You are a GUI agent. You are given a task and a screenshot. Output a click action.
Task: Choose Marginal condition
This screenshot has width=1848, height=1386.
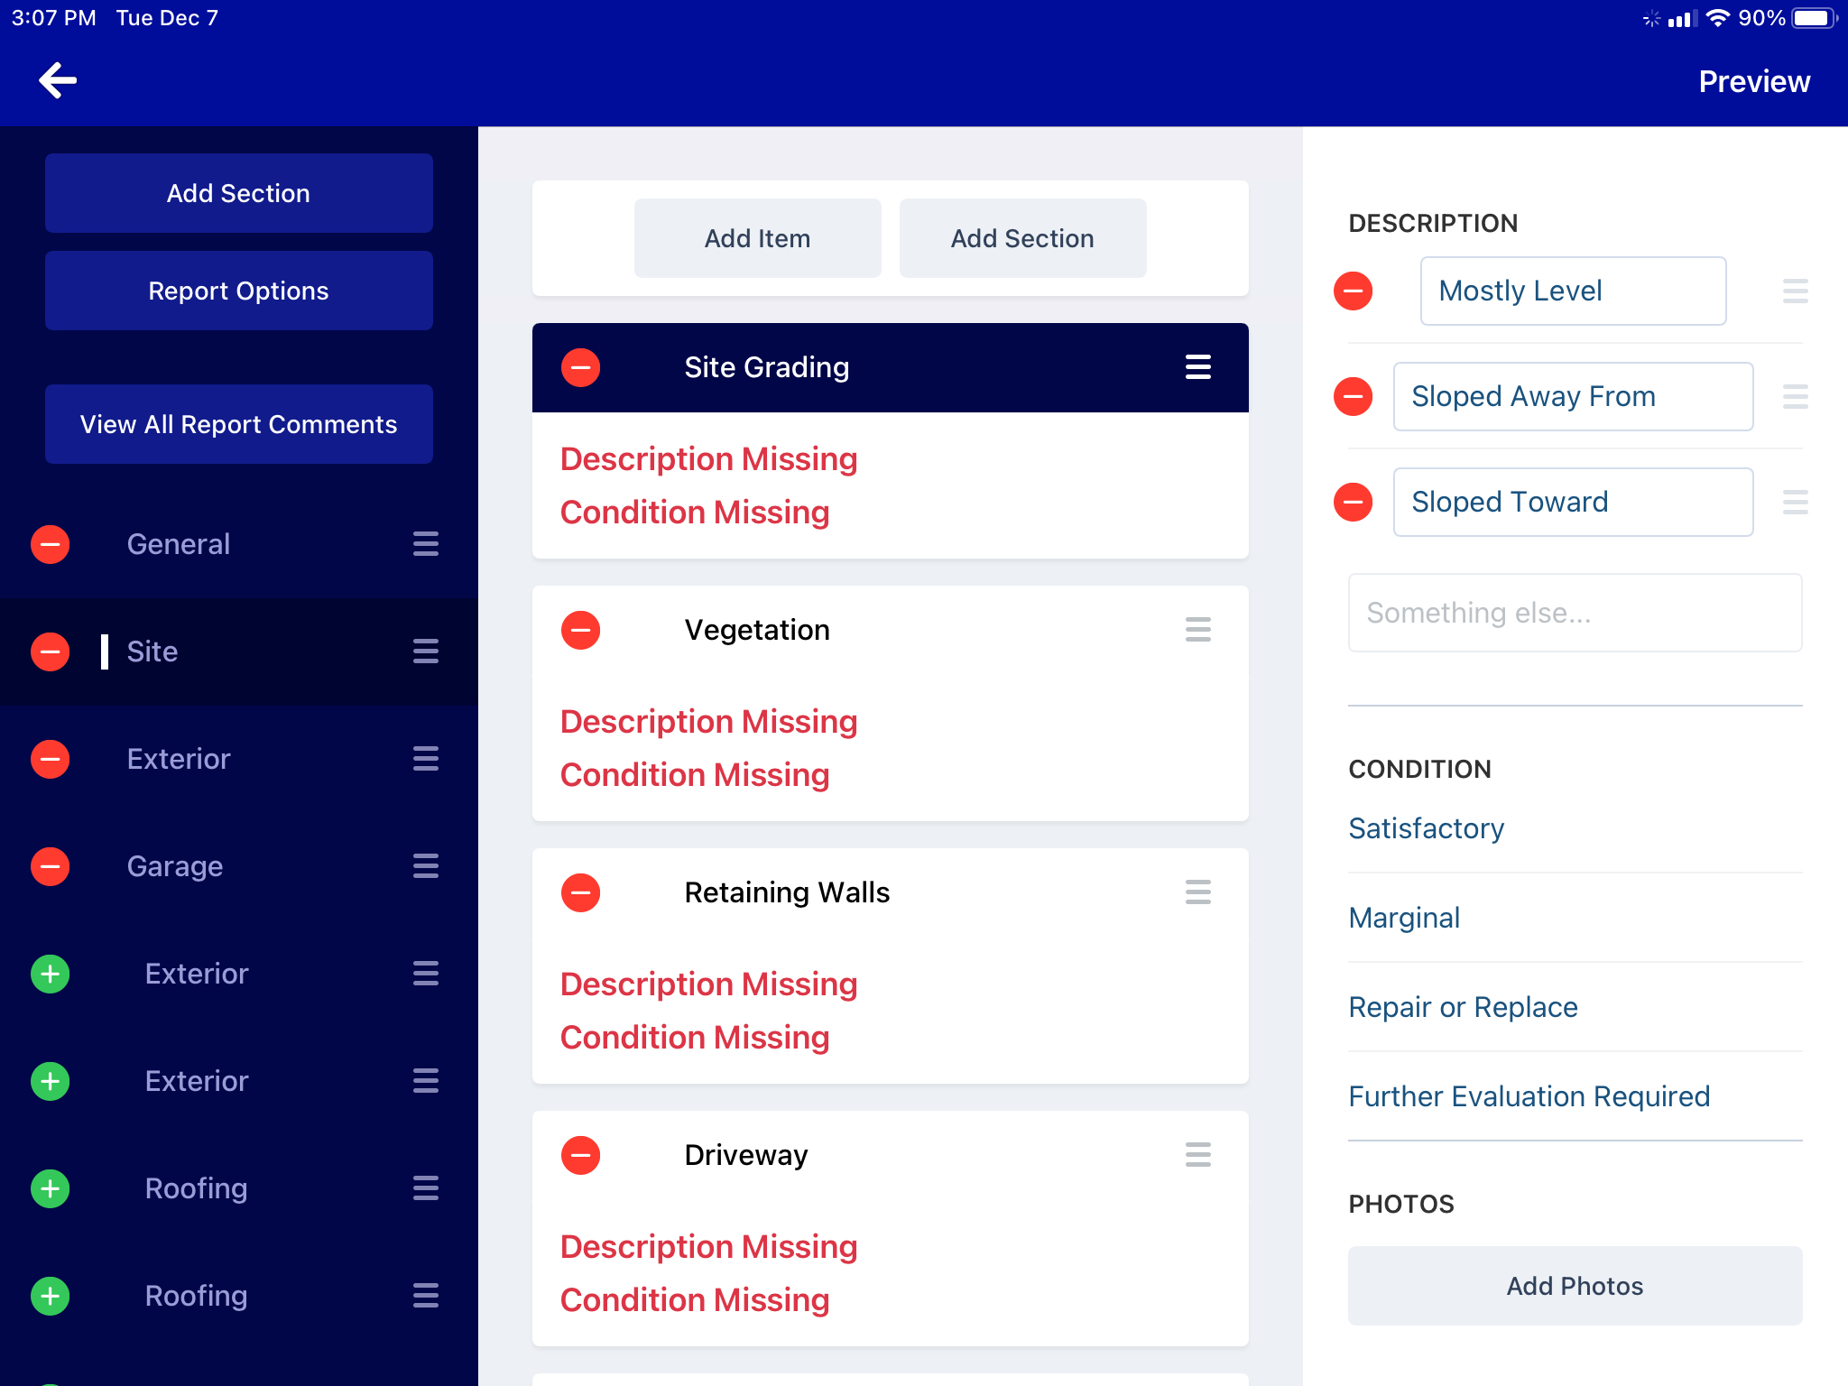point(1404,918)
